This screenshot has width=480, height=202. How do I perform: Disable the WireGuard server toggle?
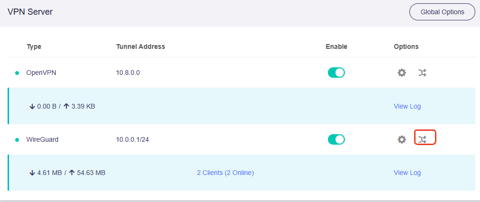click(336, 139)
